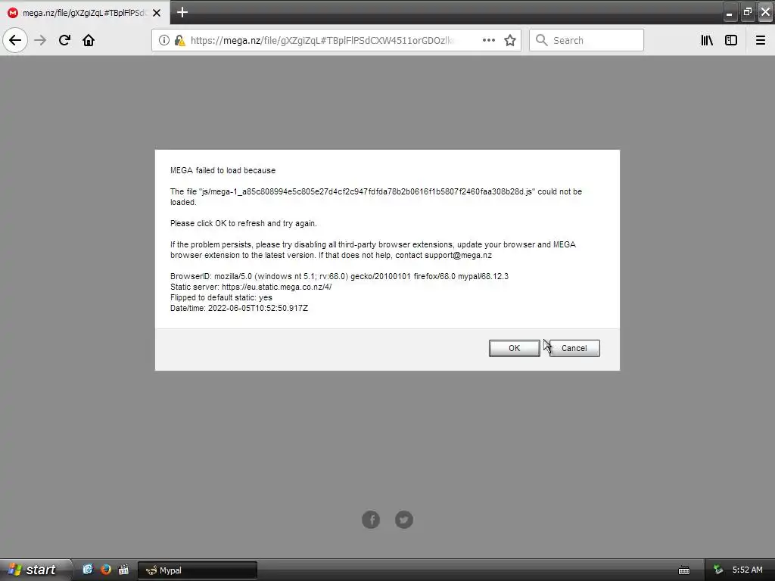Click the forward navigation arrow
Viewport: 775px width, 581px height.
(x=40, y=40)
